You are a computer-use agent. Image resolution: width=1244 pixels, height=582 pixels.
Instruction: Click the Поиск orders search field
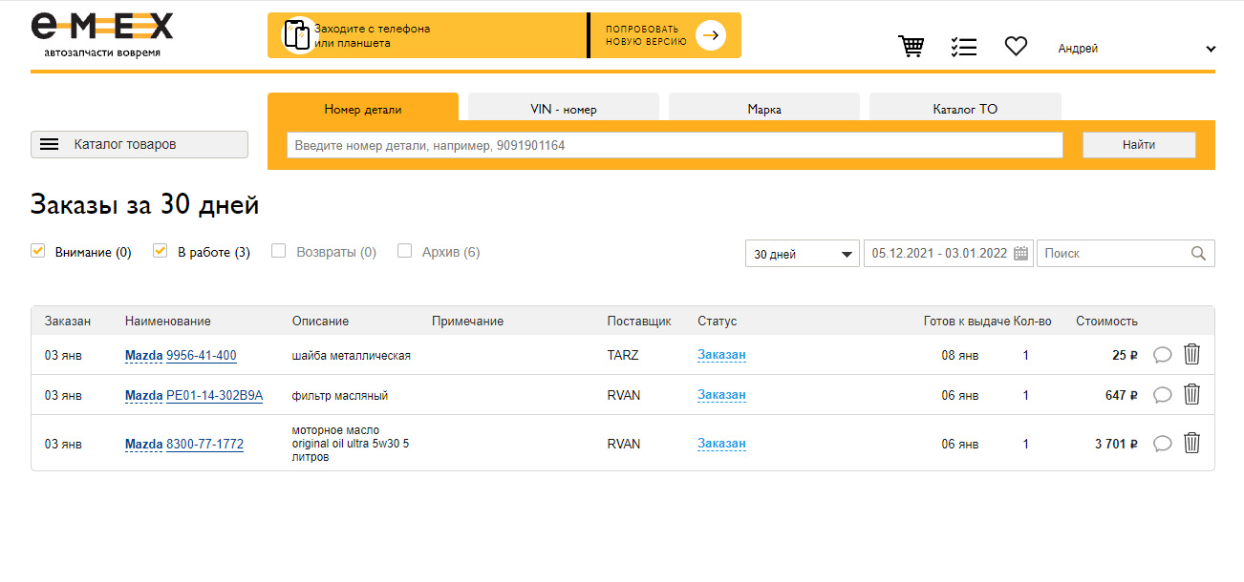coord(1126,254)
